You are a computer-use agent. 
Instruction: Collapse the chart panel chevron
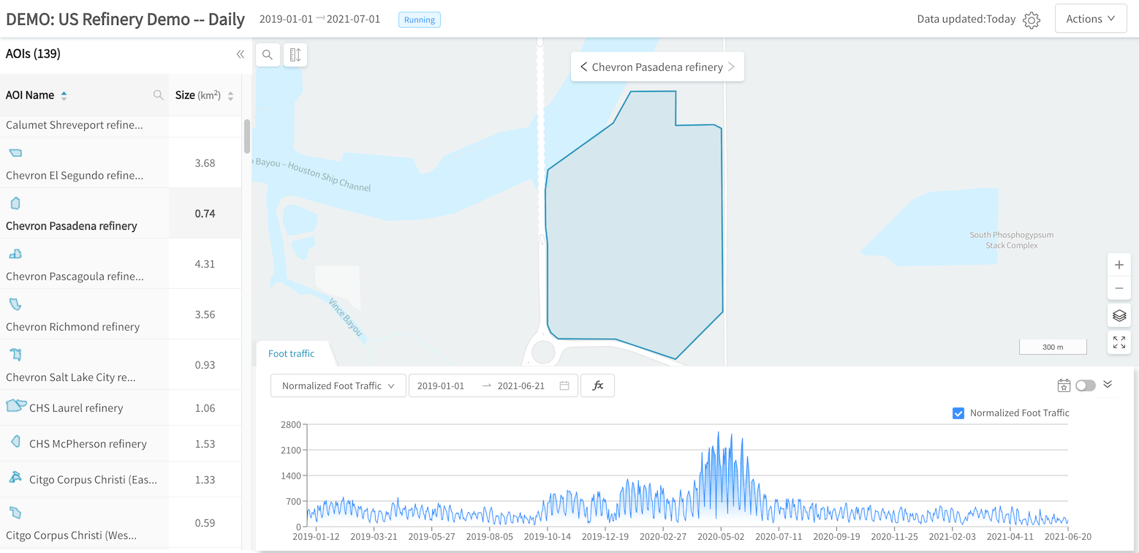pyautogui.click(x=1108, y=384)
